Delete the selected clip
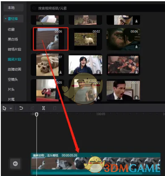The width and height of the screenshot is (165, 176). click(55, 108)
